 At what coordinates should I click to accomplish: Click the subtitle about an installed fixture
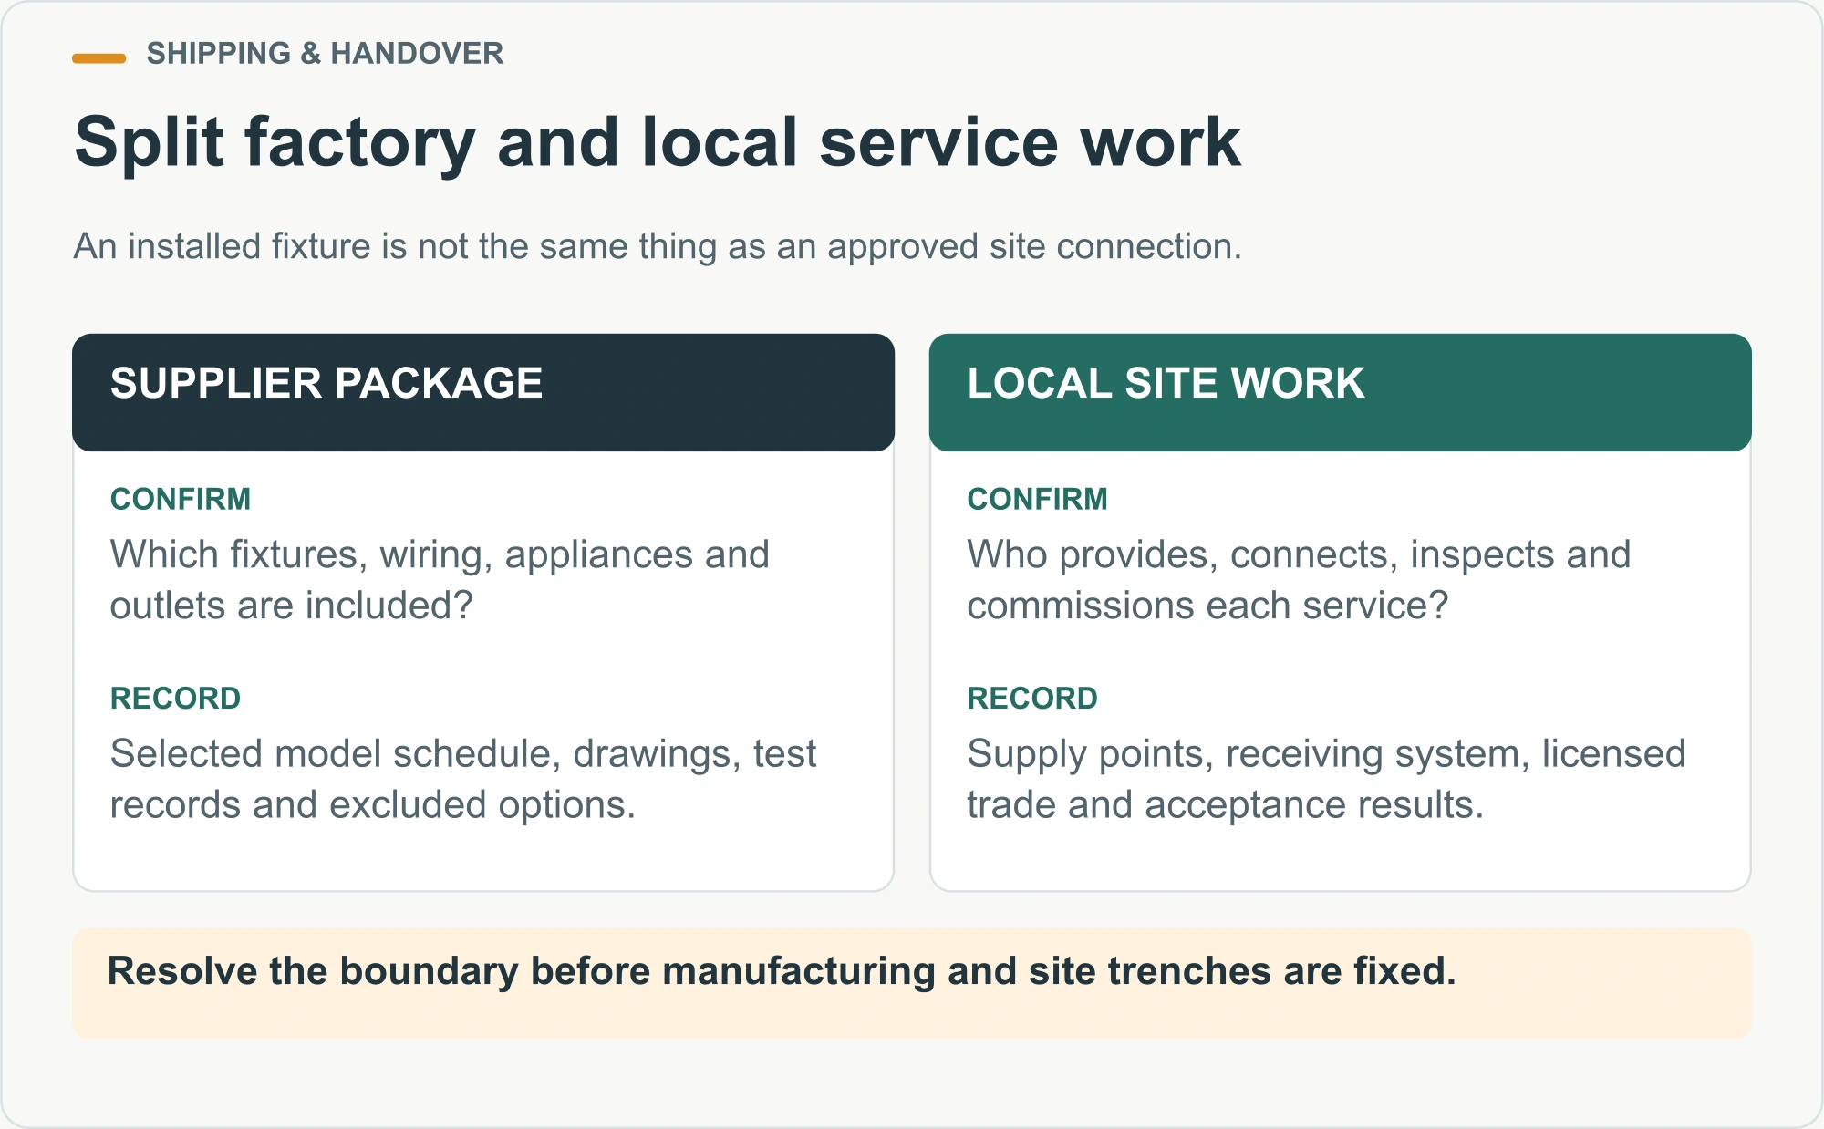658,246
